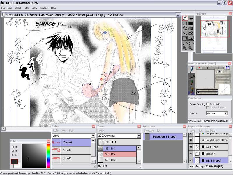Open the tone set dropdown showing 2003summer
Screen dimensions: 233x175
point(139,136)
